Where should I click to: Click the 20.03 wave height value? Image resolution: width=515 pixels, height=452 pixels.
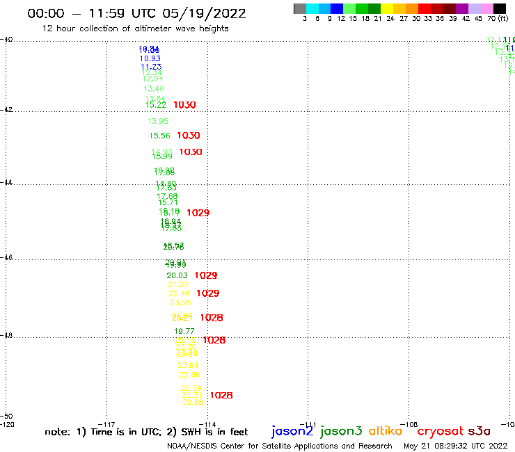[177, 275]
